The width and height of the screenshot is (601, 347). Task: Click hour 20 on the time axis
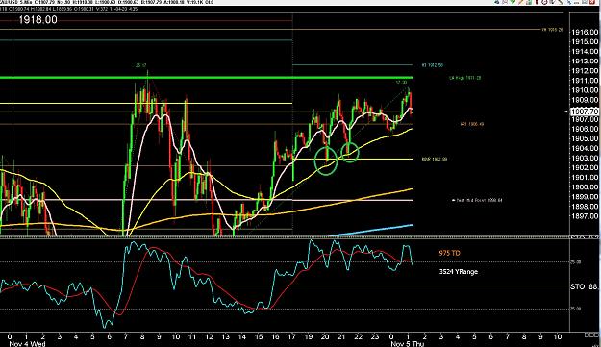[x=325, y=337]
